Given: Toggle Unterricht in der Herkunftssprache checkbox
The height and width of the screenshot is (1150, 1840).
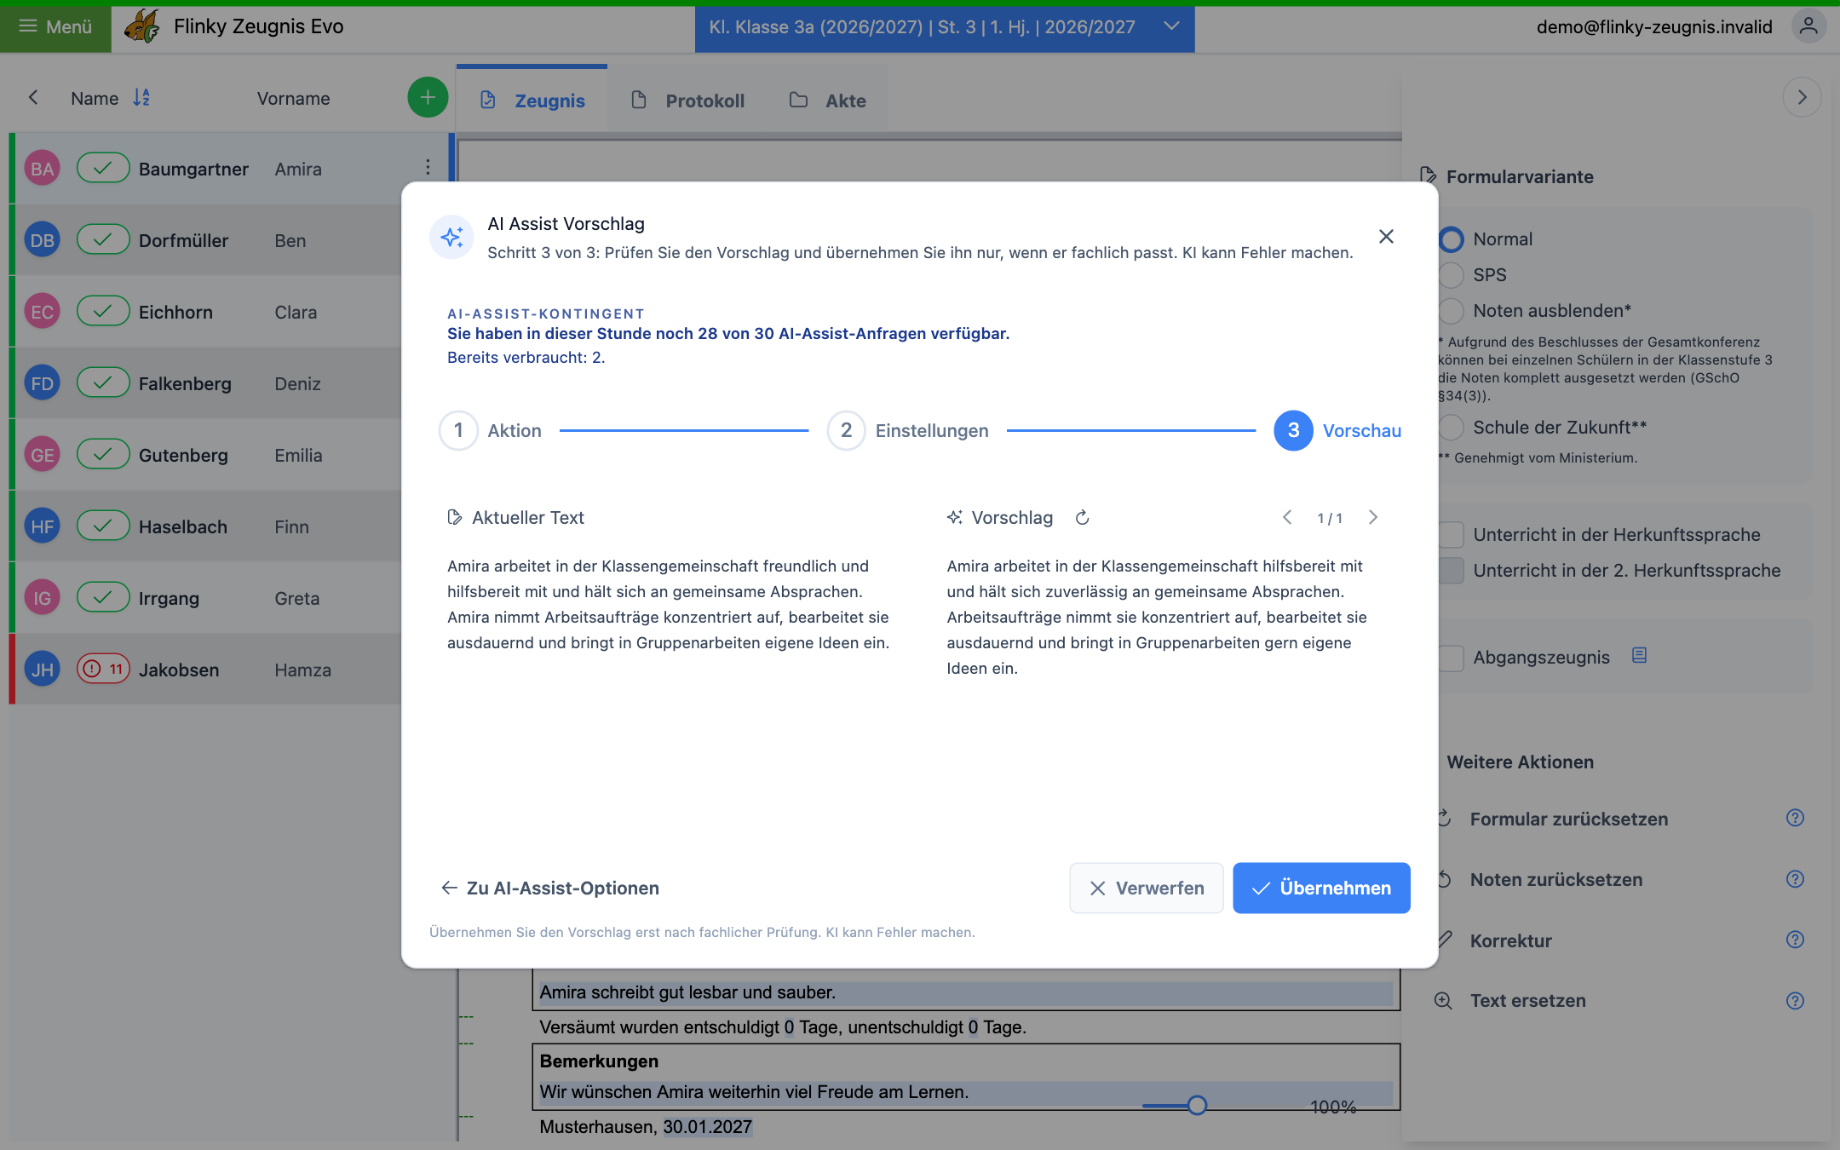Looking at the screenshot, I should coord(1452,535).
